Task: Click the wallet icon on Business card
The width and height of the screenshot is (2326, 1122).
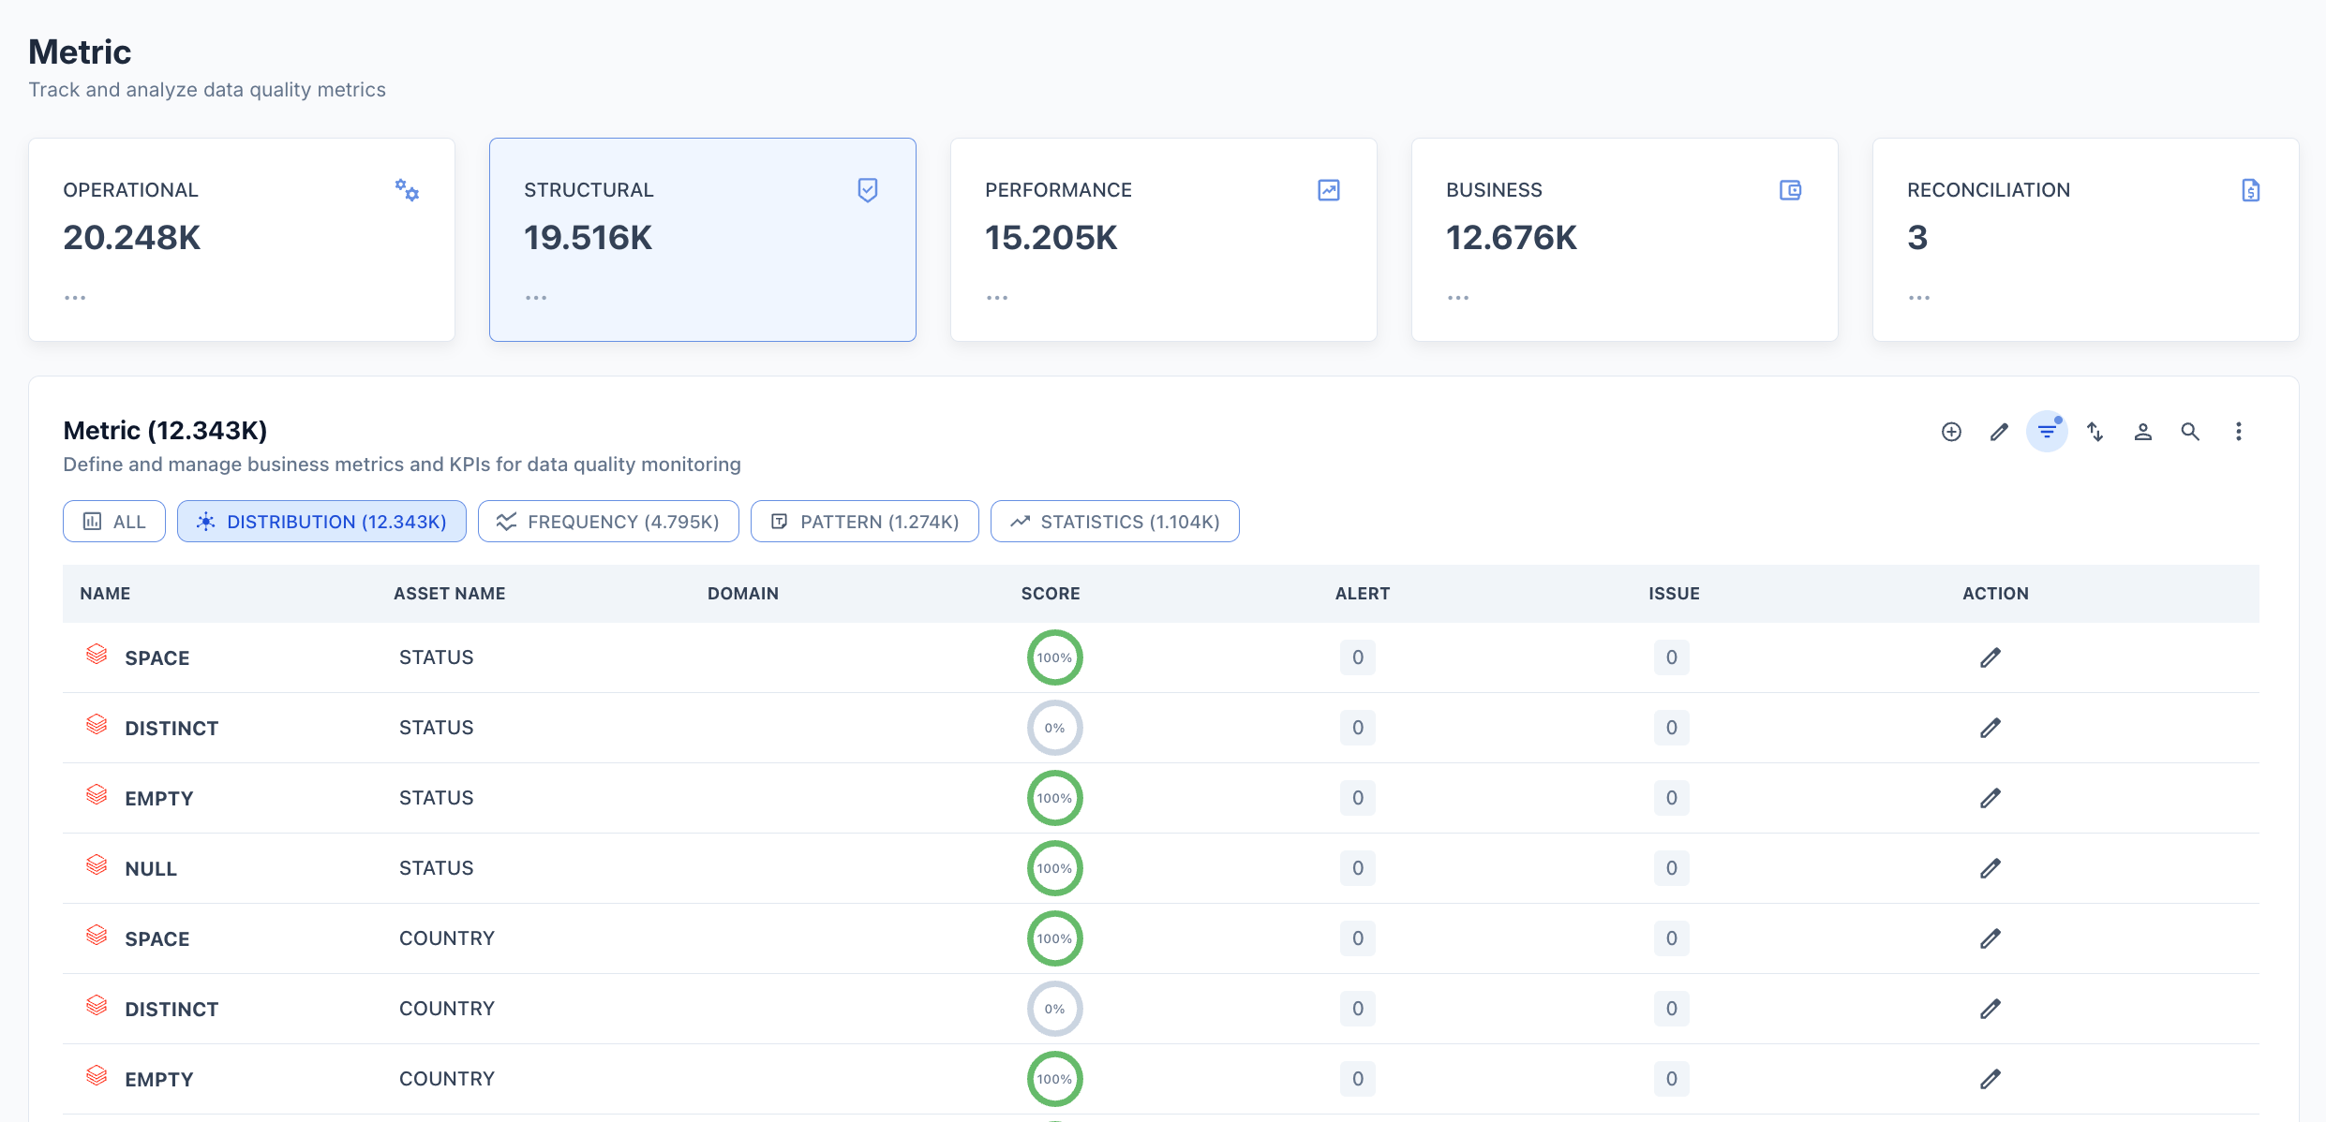Action: click(x=1790, y=190)
